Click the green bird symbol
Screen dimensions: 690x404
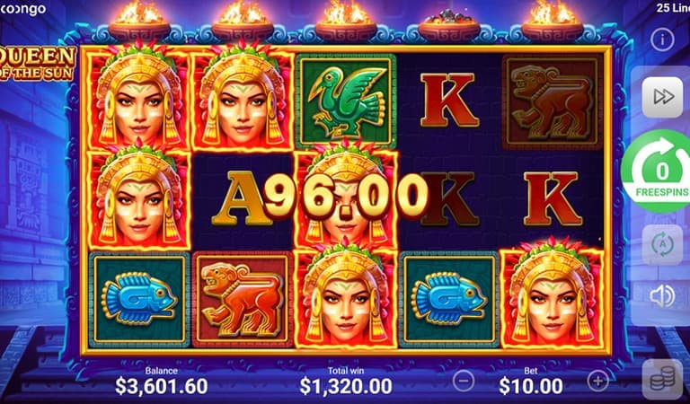click(x=346, y=101)
